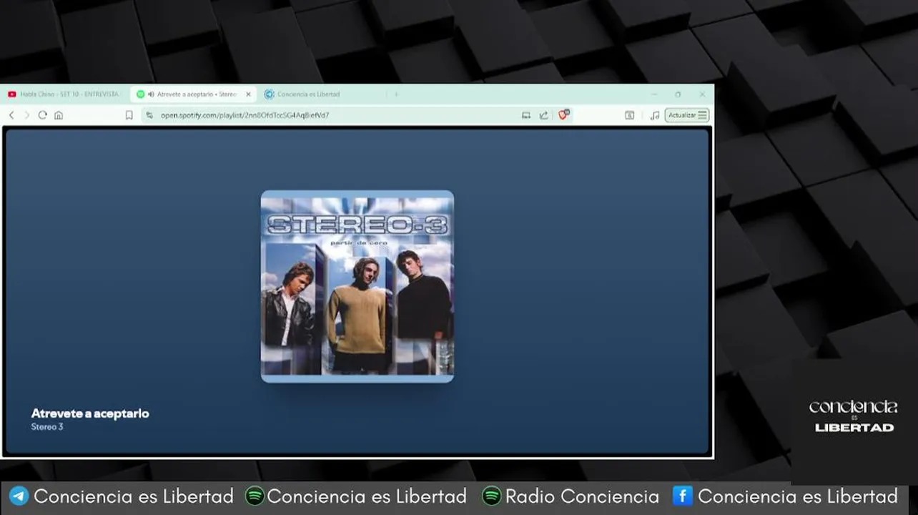Click the Actualizar update button
Viewport: 918px width, 515px height.
pos(687,115)
